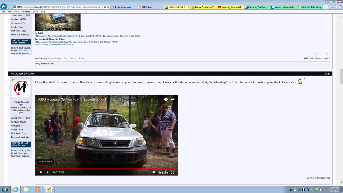Open Internet Explorer from the taskbar

(16, 190)
